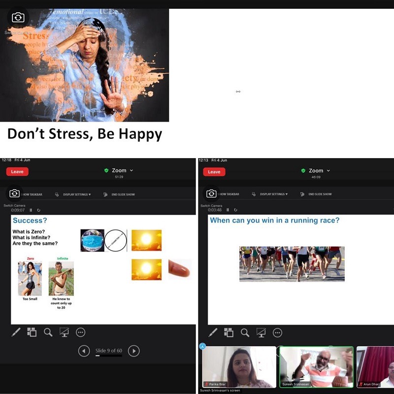Pause the presentation timer showing 0:09:07
The width and height of the screenshot is (394, 394).
pyautogui.click(x=31, y=210)
